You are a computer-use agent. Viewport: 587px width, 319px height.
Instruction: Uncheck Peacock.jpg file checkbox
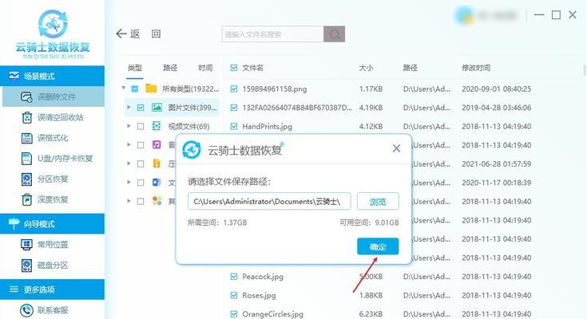coord(234,277)
